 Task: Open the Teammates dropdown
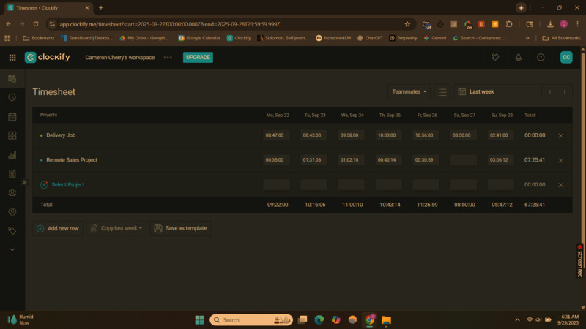pos(409,92)
